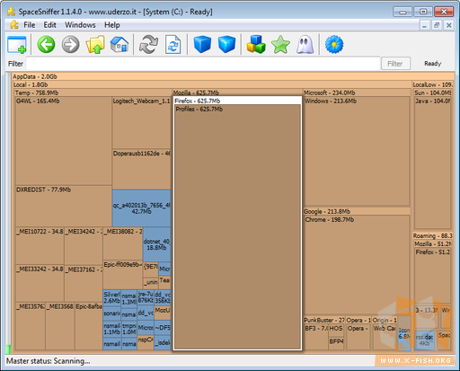The width and height of the screenshot is (460, 371).
Task: Minimize the inner document window
Action: [424, 25]
